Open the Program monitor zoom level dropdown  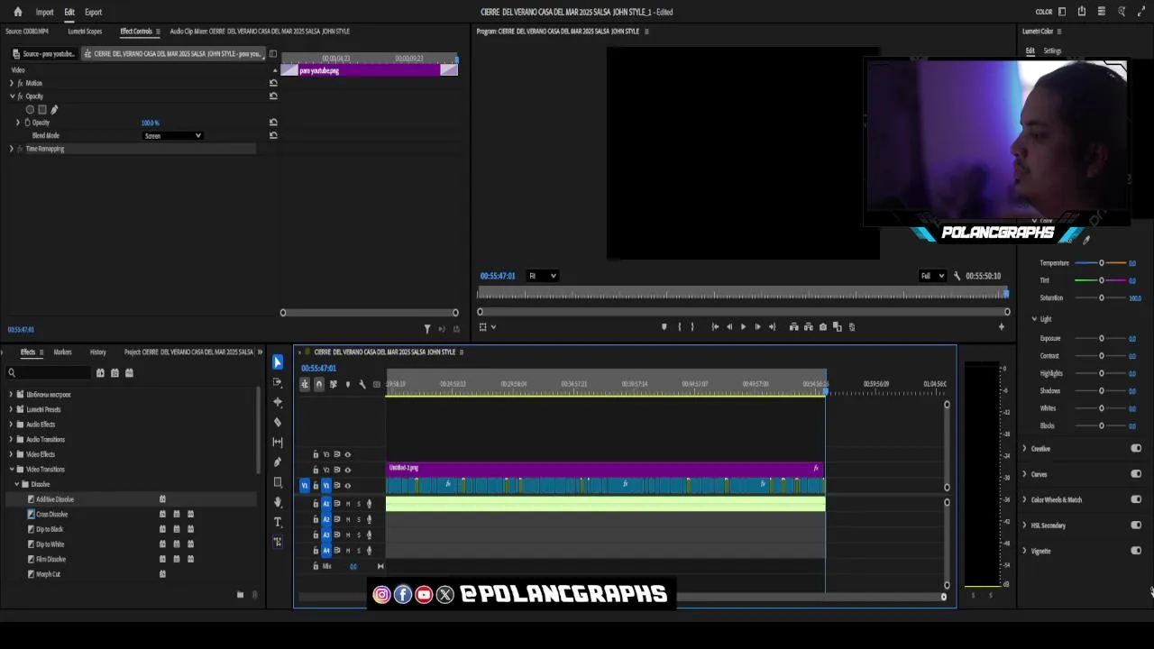(x=542, y=276)
